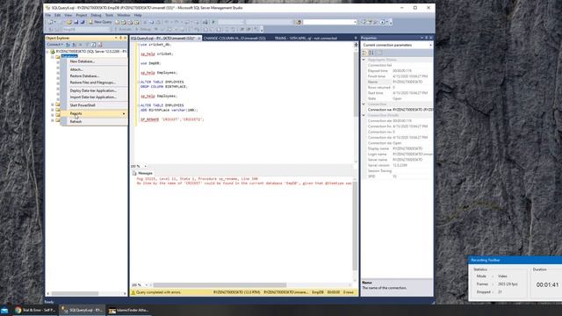
Task: Collapse Aggregate Status section in Properties
Action: click(364, 60)
